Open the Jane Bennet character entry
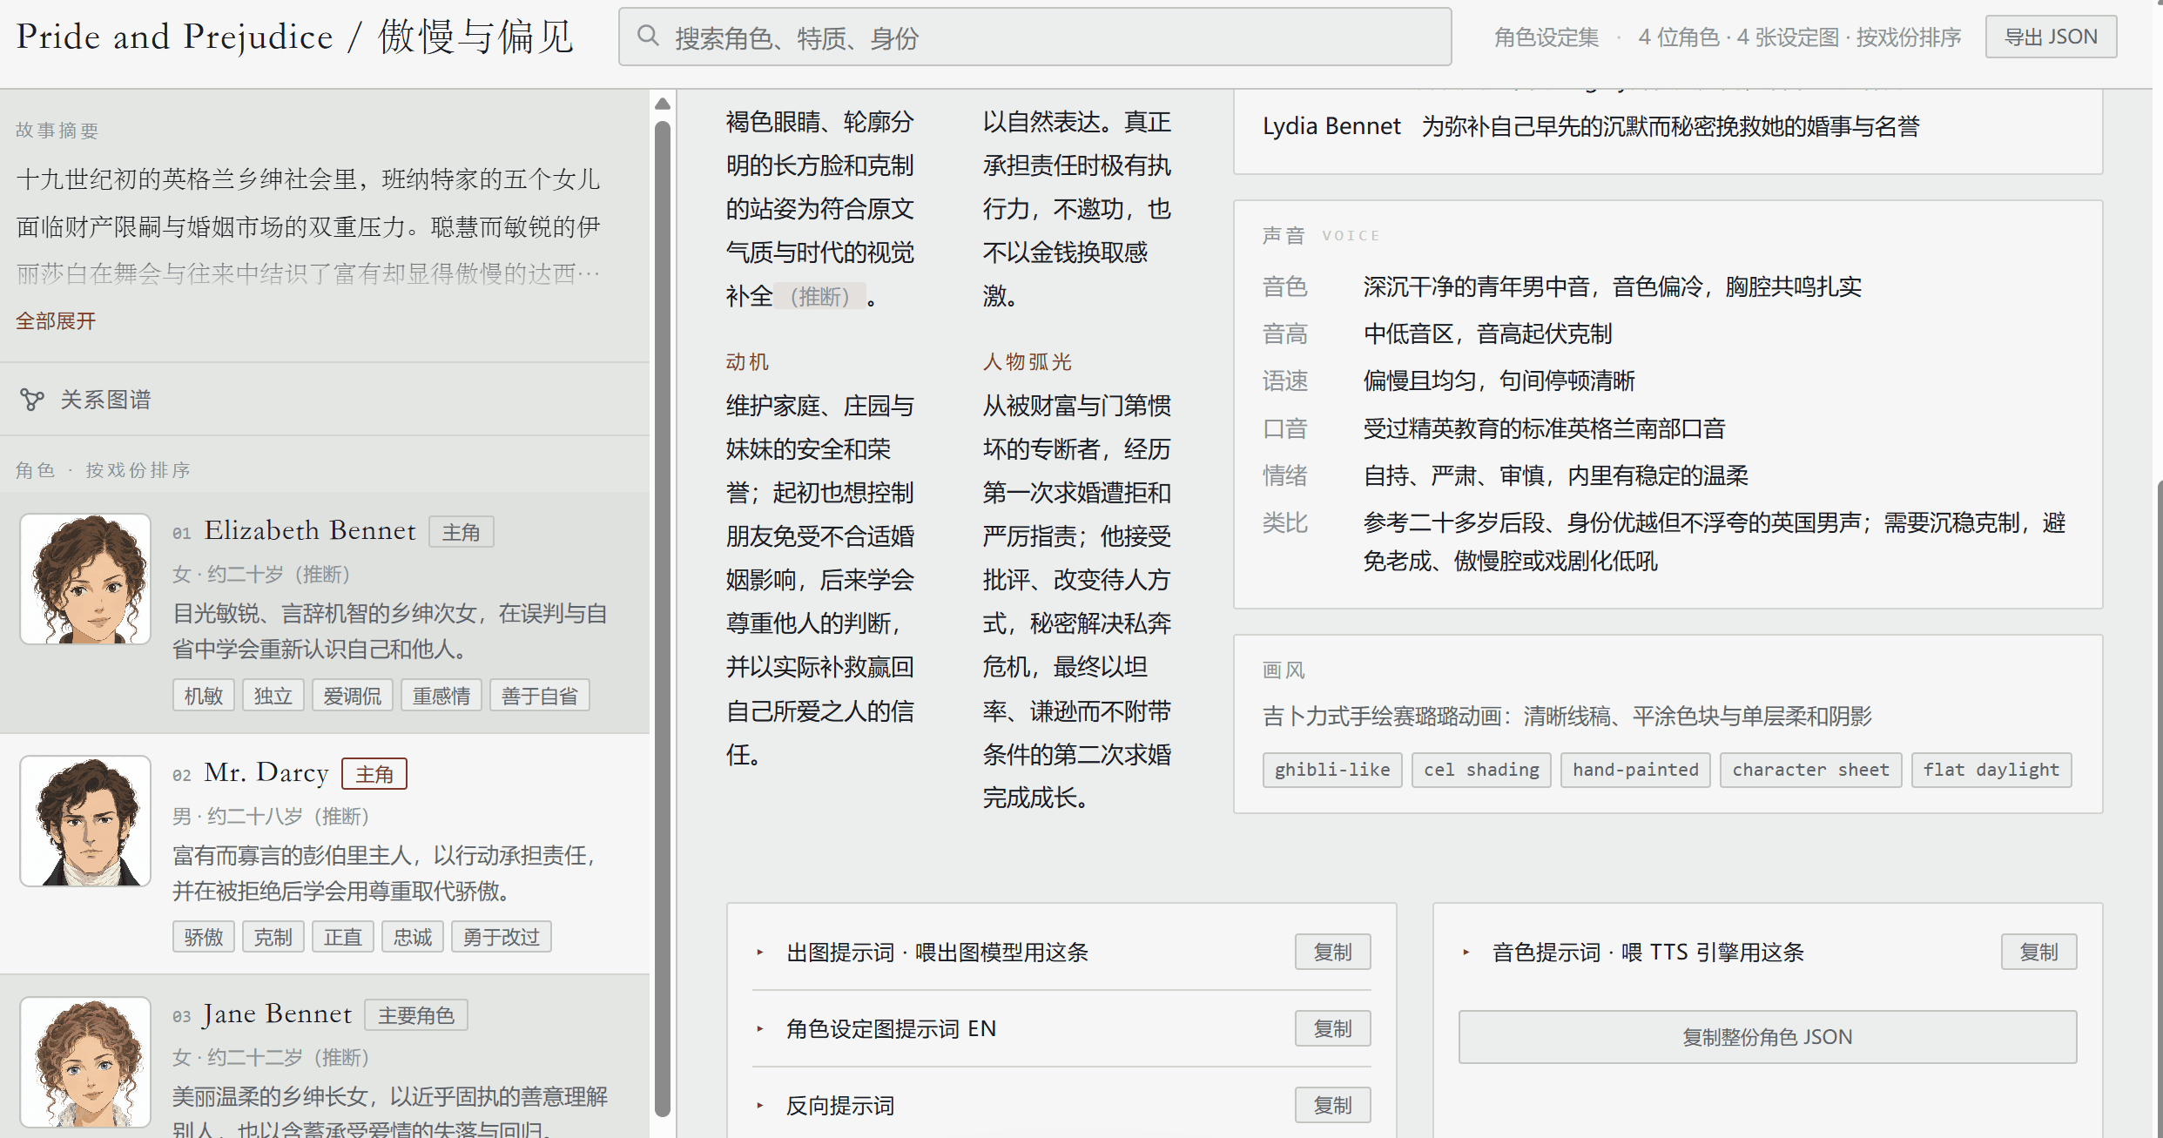Screen dimensions: 2163x1138 325,1057
